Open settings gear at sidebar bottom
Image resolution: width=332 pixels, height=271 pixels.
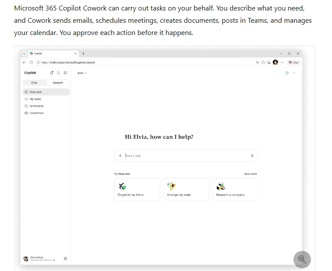click(x=65, y=259)
